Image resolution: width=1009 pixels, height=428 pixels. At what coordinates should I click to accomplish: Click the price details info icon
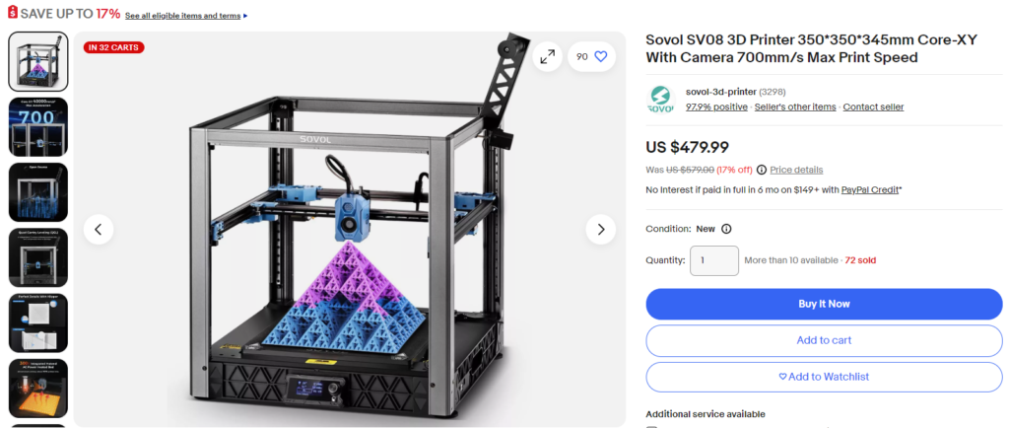[762, 170]
